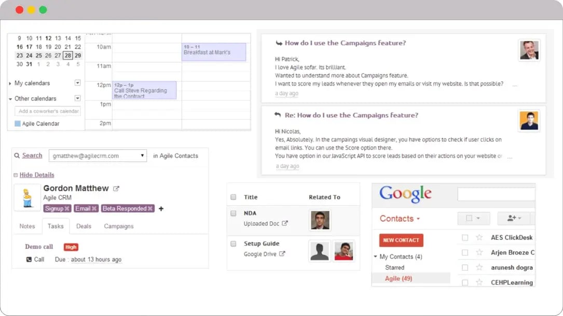The height and width of the screenshot is (316, 563).
Task: Click the reply arrow icon on Re: email
Action: [x=278, y=115]
